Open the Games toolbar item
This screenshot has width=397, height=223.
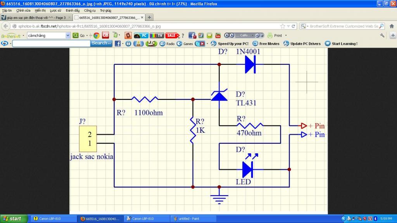coord(185,43)
